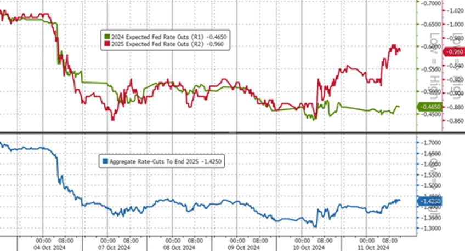This screenshot has height=251, width=465.
Task: Click the '08 Oct 2024' date label
Action: click(179, 247)
